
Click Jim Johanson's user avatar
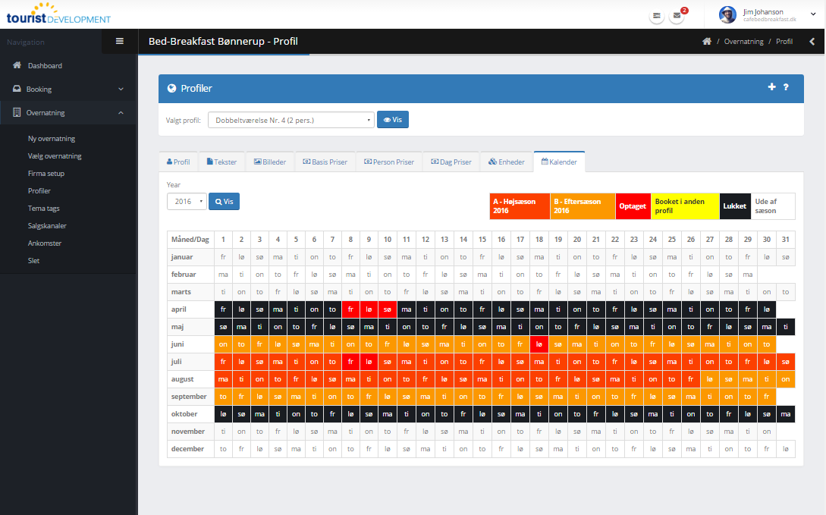click(727, 14)
